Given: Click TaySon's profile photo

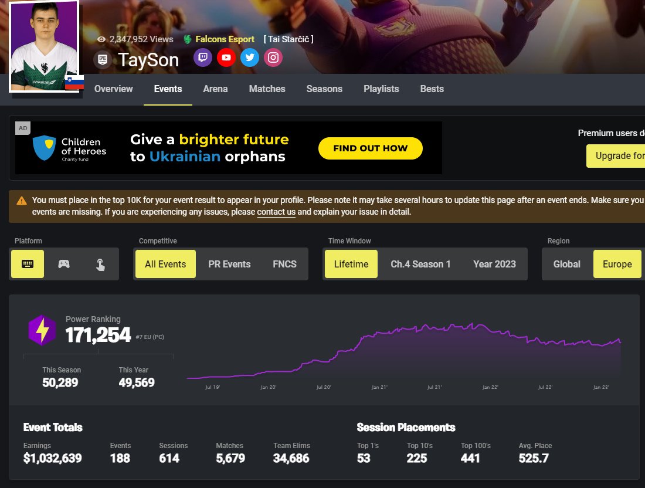Looking at the screenshot, I should pyautogui.click(x=44, y=46).
